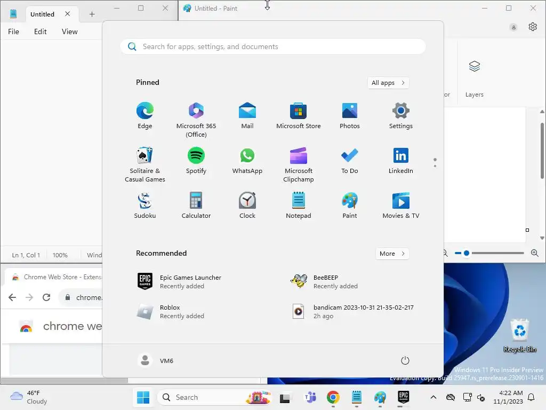Click Ln 1, Col 1 in Notepad
Image resolution: width=546 pixels, height=410 pixels.
26,255
